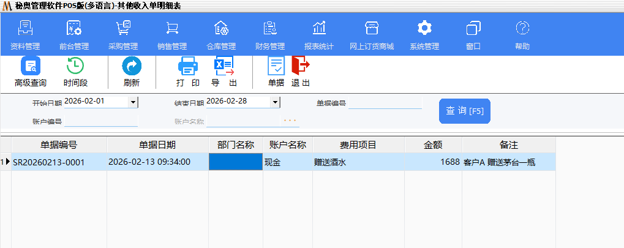Open the 报表统计 reports menu
624x248 pixels.
(319, 34)
